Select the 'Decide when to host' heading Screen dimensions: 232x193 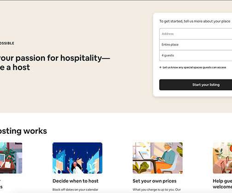[x=75, y=181]
